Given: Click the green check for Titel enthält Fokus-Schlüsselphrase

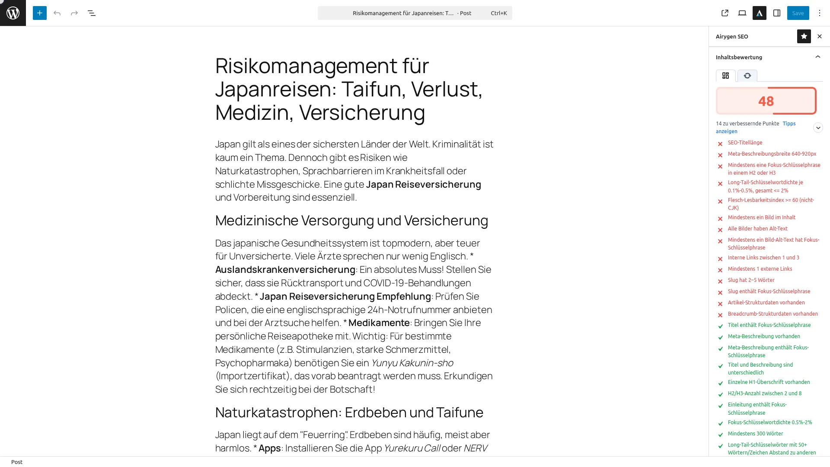Looking at the screenshot, I should click(x=720, y=326).
